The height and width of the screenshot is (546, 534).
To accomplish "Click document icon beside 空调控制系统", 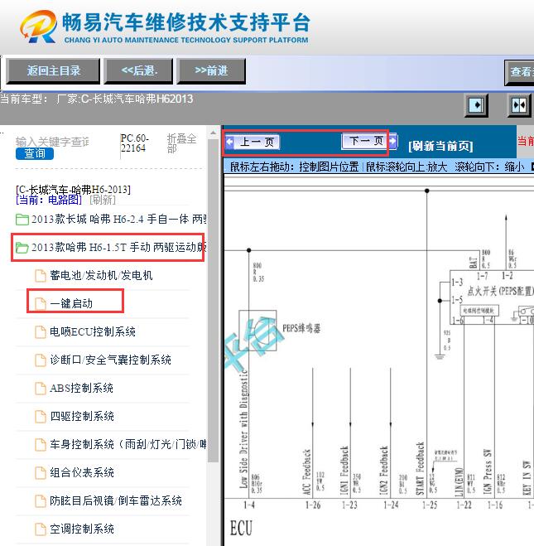I will click(41, 529).
